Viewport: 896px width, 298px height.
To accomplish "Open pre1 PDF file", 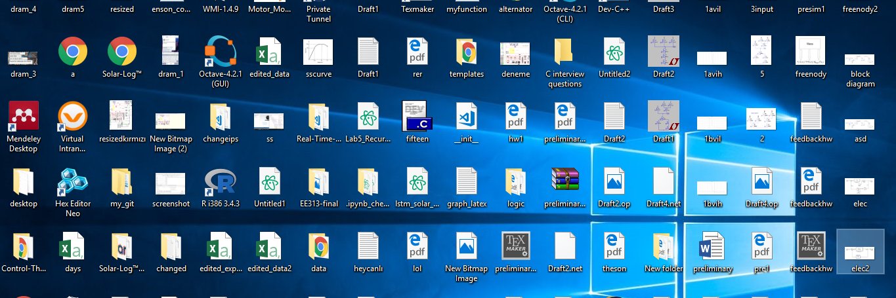I will pos(762,247).
